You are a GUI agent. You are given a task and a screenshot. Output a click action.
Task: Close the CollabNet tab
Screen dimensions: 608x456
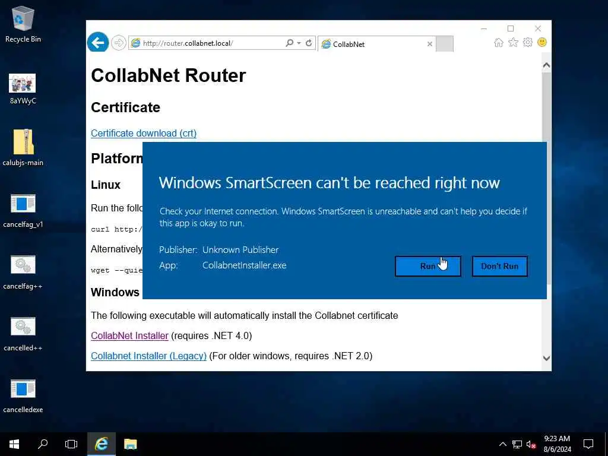pos(430,44)
